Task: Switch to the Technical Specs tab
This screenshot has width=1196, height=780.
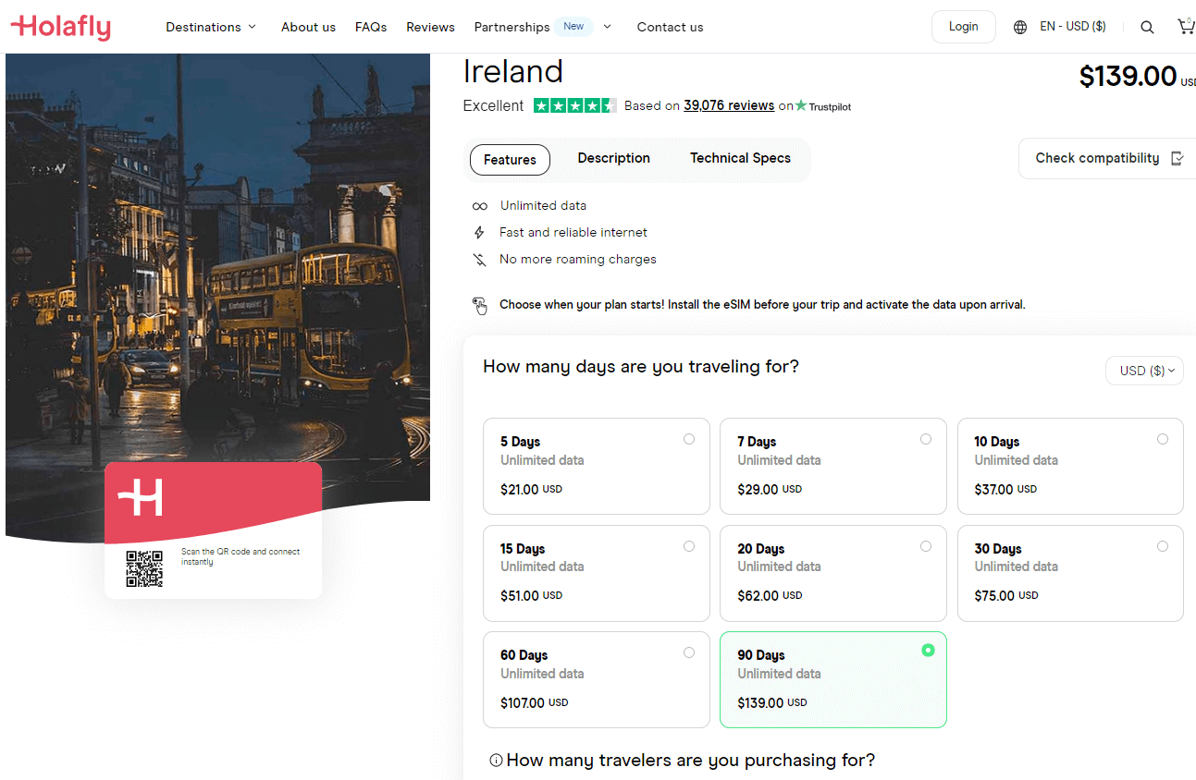Action: point(740,158)
